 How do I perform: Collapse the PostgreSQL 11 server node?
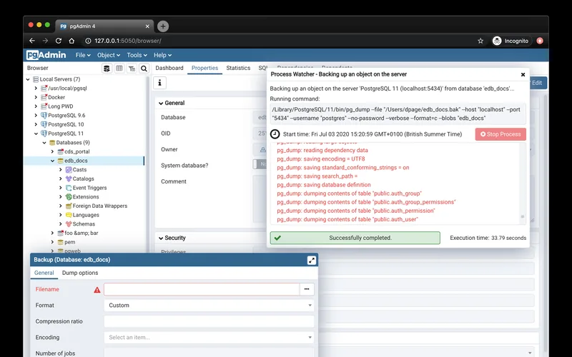36,134
